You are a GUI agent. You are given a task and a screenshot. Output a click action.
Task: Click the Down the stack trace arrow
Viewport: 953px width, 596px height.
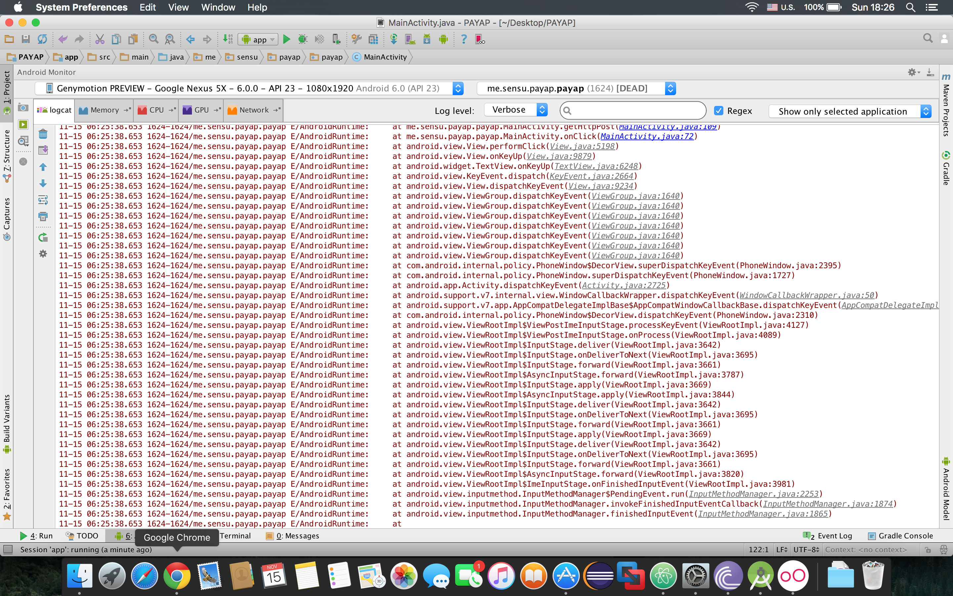pos(43,183)
